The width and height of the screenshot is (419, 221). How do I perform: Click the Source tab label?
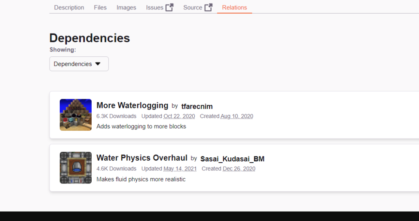(193, 7)
